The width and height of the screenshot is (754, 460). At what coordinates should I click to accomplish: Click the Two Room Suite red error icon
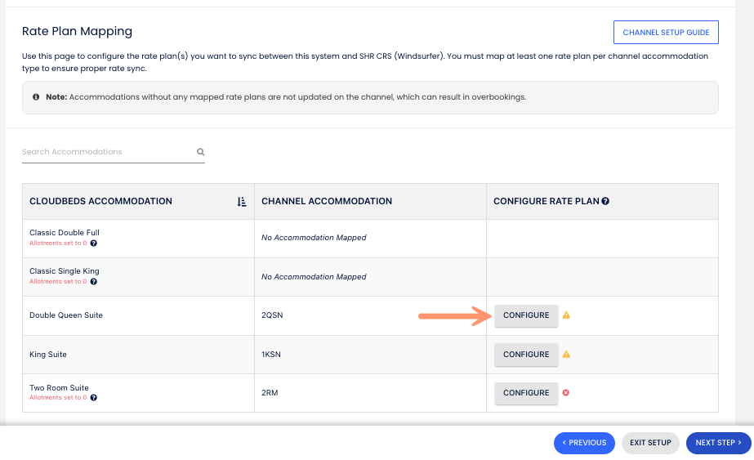[566, 393]
